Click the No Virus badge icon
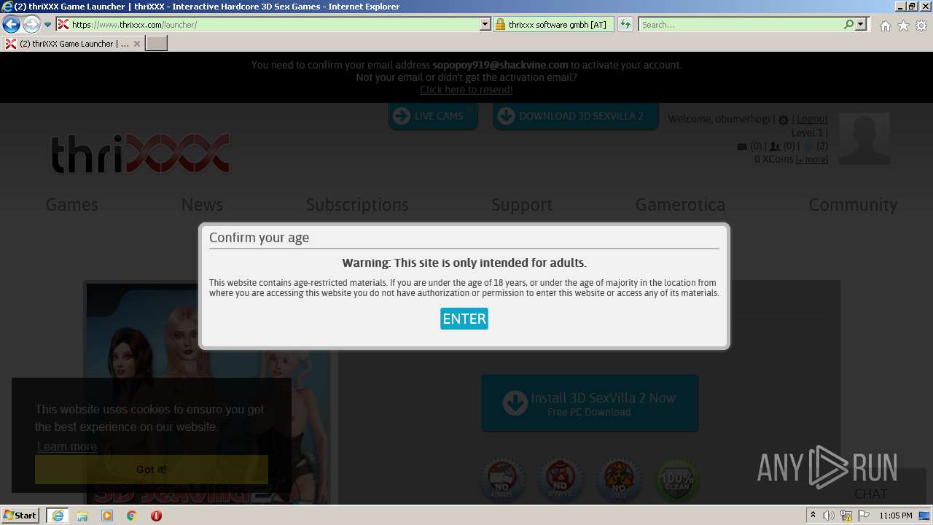Viewport: 933px width, 525px height. pyautogui.click(x=618, y=480)
